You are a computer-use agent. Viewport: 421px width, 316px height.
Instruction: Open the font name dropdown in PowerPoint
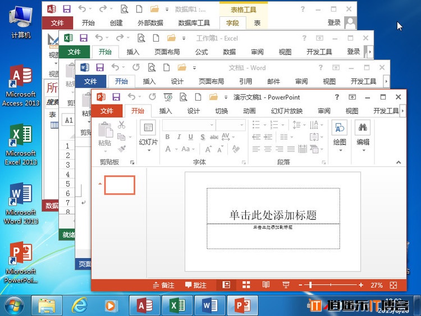pyautogui.click(x=212, y=125)
